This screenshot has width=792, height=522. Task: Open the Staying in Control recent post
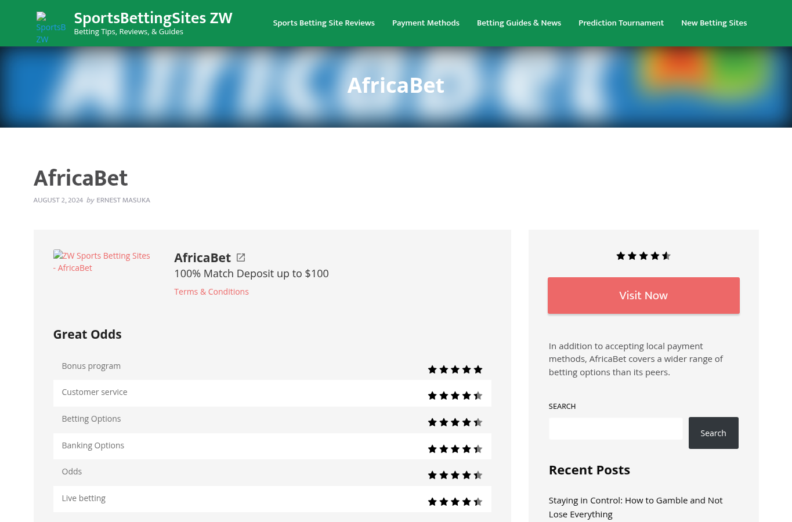[x=636, y=507]
